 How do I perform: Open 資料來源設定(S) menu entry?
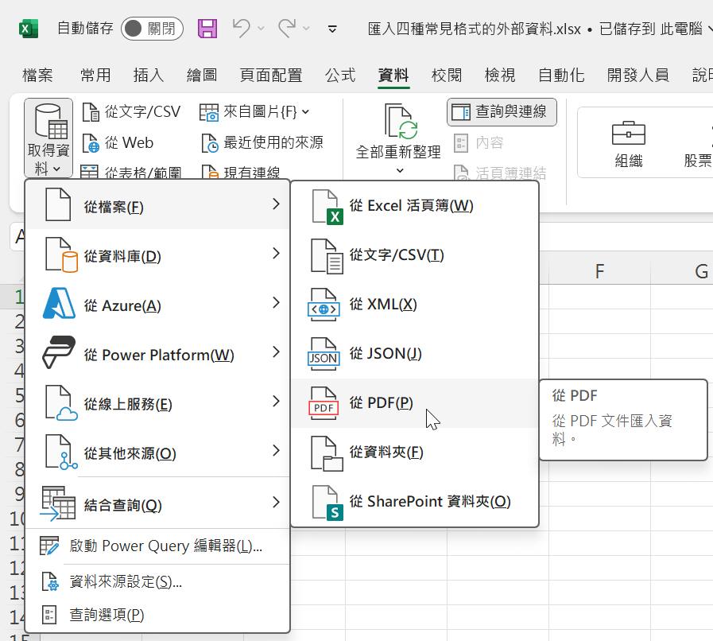[x=126, y=582]
